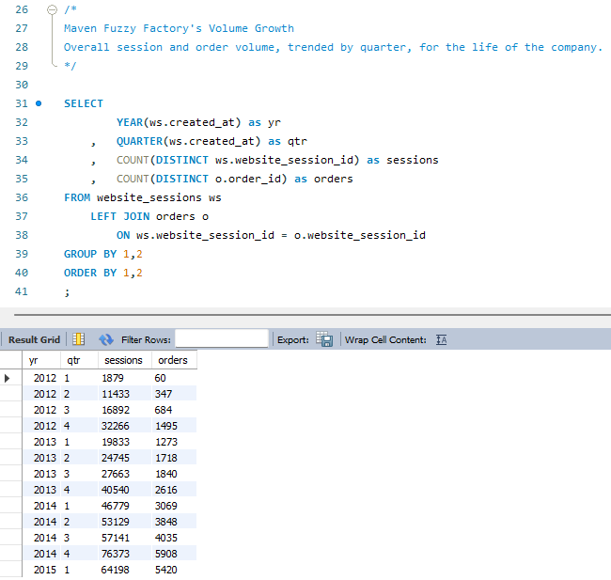Select the sessions cell 64198
This screenshot has width=611, height=580.
click(x=124, y=570)
